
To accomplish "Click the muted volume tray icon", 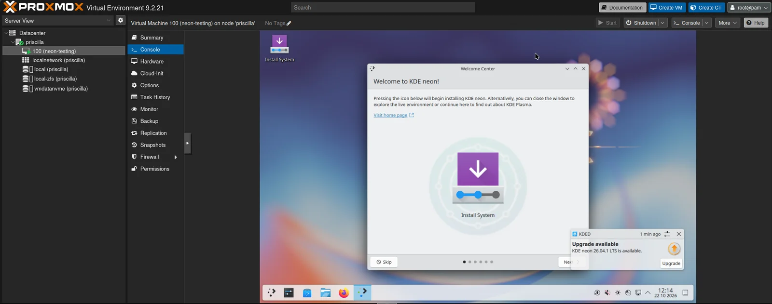I will click(x=607, y=292).
